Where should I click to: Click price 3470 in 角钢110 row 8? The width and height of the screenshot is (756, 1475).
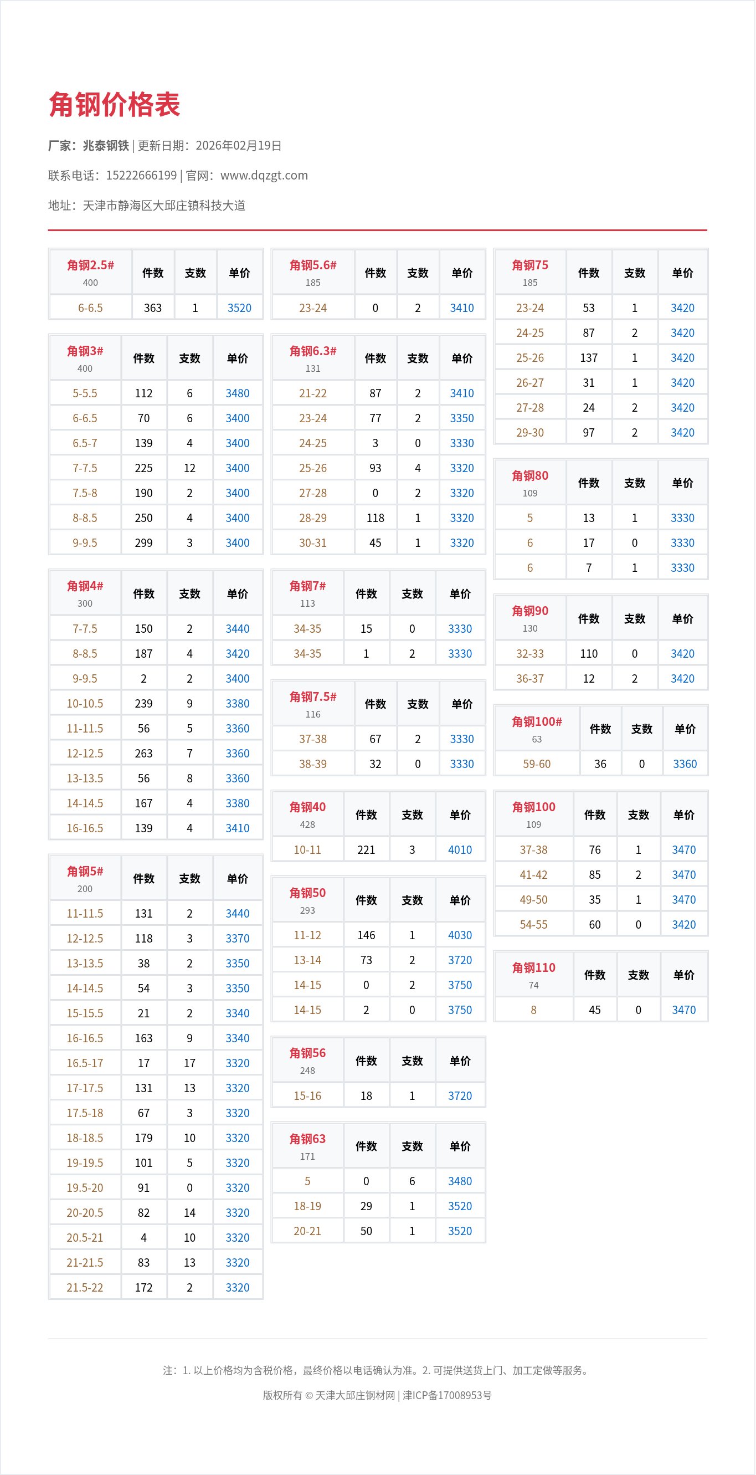684,1011
